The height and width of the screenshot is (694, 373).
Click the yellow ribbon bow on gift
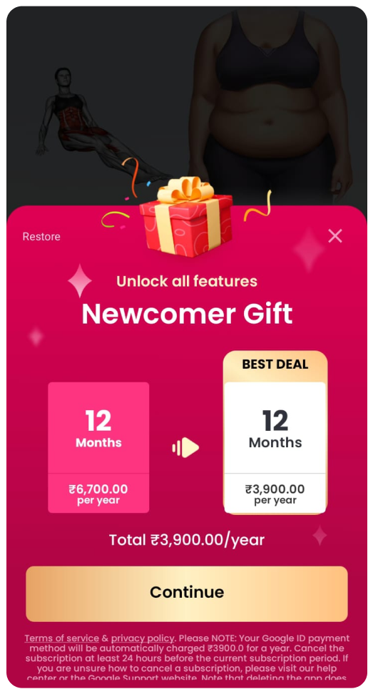[186, 190]
